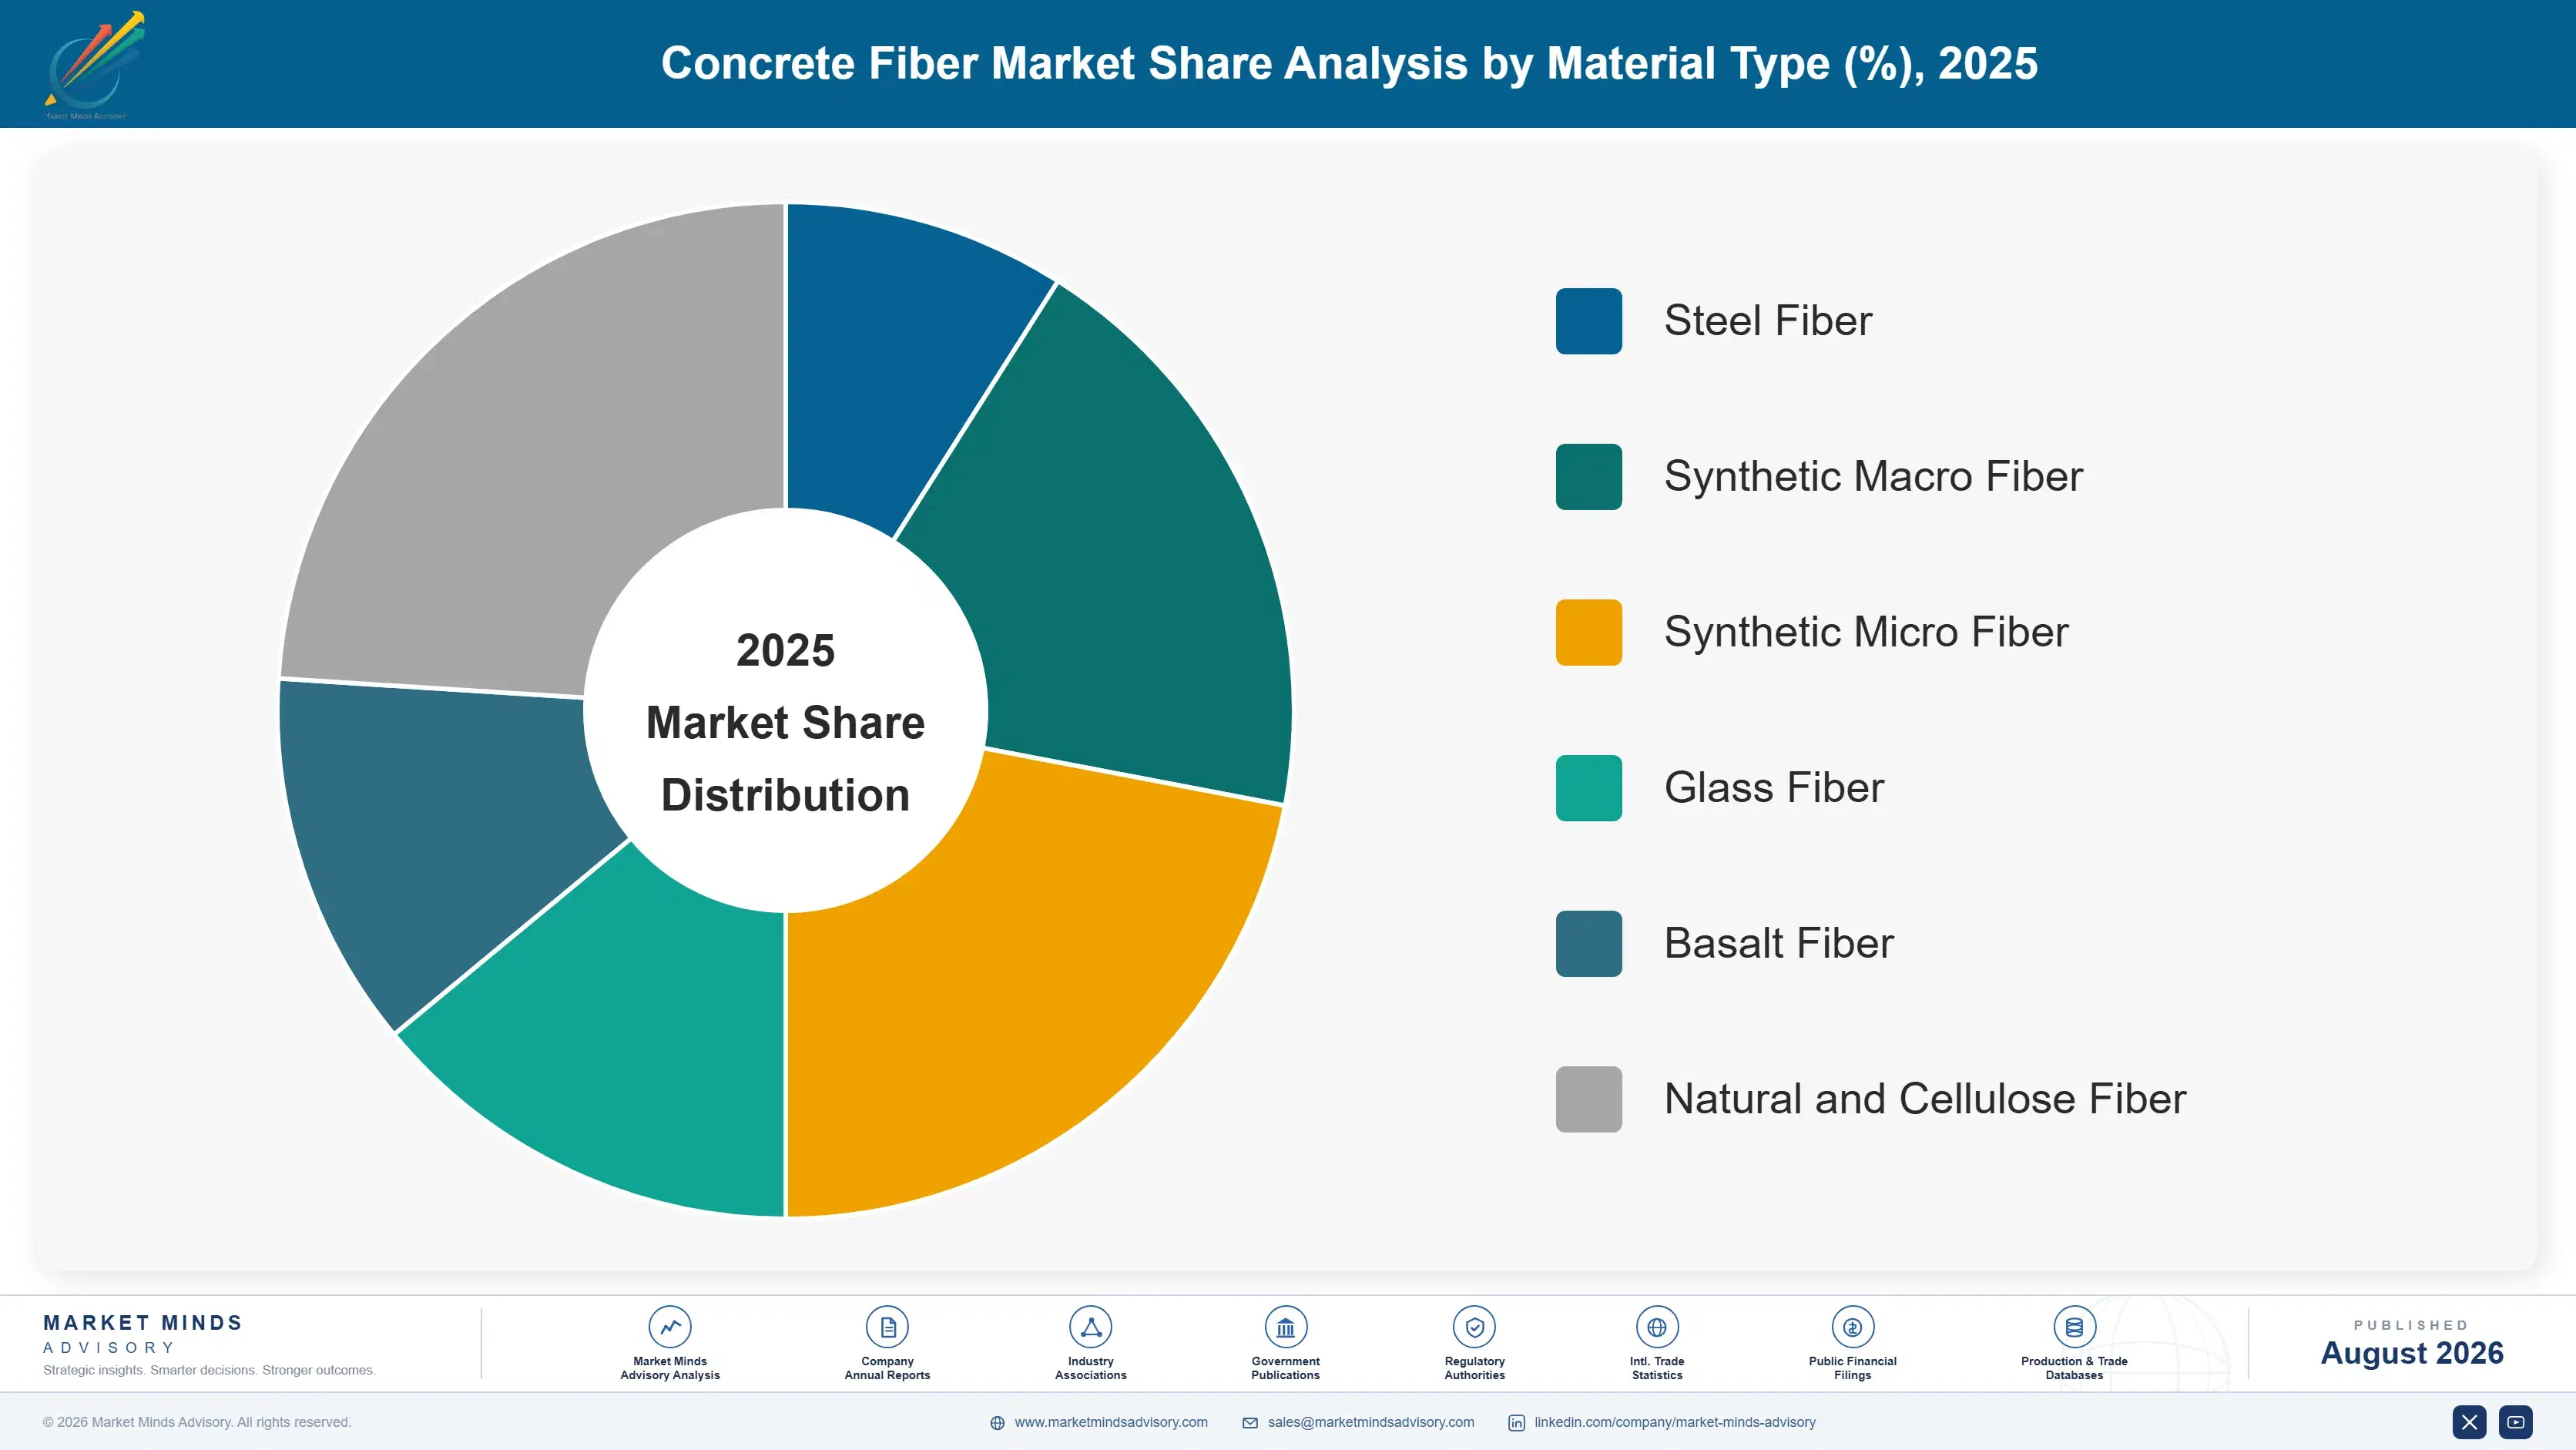Open linkedin.com/company/market-minds-advisory link
The width and height of the screenshot is (2576, 1450).
tap(1675, 1422)
